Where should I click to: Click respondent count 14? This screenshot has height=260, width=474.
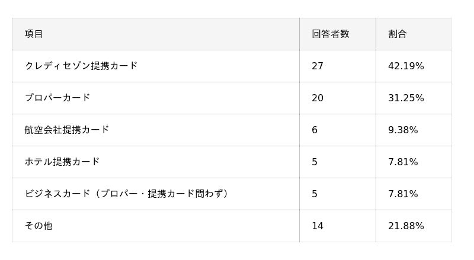pos(318,226)
